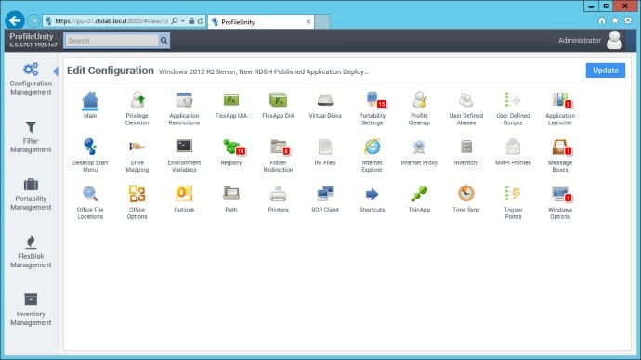Click the ProfileUnity logo text

pyautogui.click(x=32, y=36)
